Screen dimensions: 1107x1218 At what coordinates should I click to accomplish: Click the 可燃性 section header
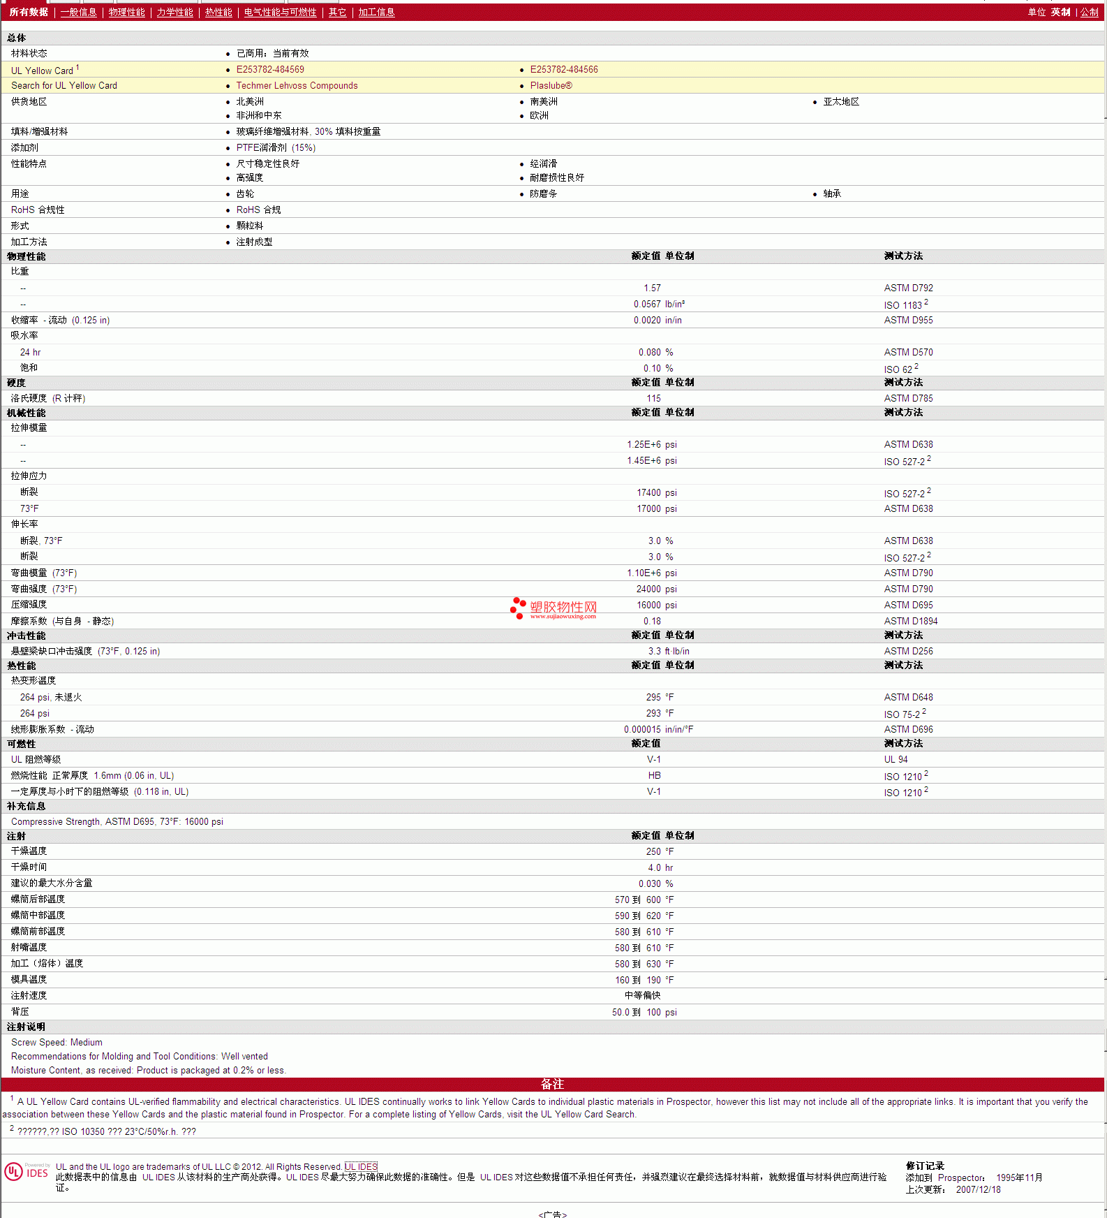click(x=21, y=744)
